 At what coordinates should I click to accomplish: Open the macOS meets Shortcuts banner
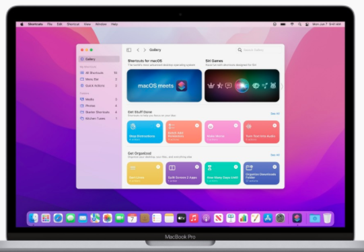(x=164, y=85)
